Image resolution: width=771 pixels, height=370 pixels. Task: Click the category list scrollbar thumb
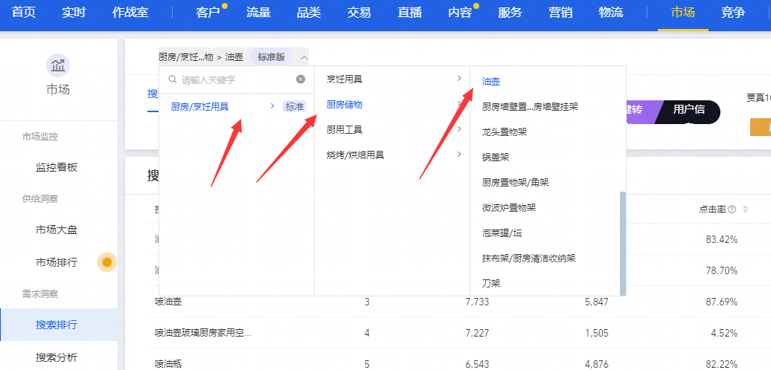point(623,241)
